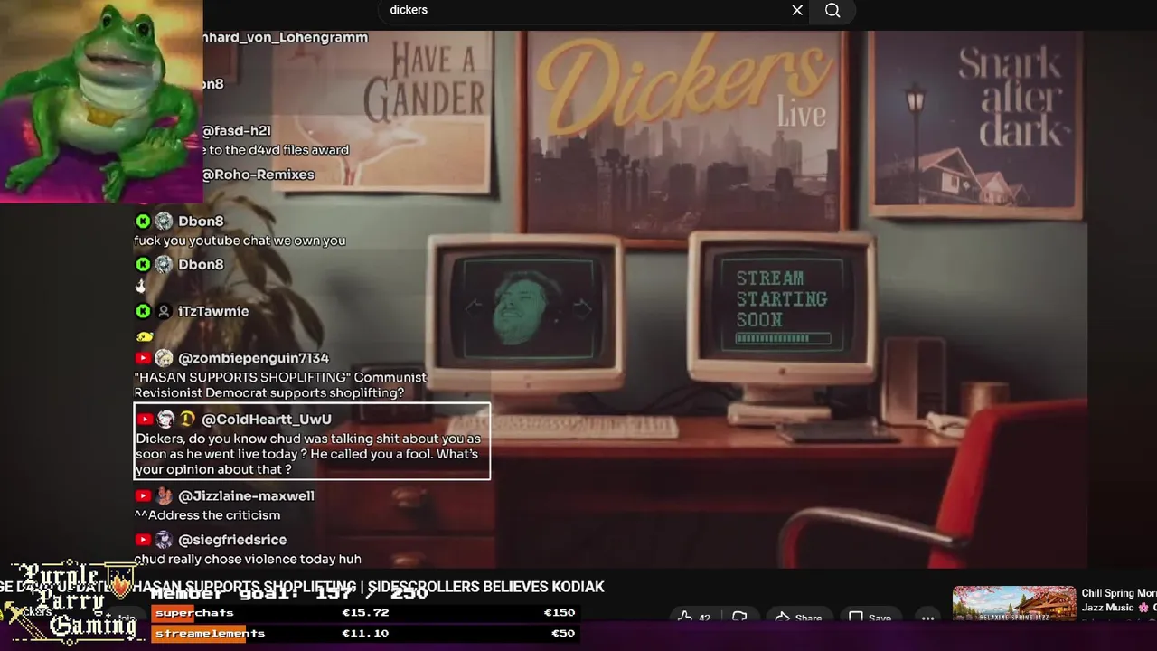Click the video title 'SIDESCROLLERS BELIEVES KODIAK'
1157x651 pixels.
coord(486,587)
